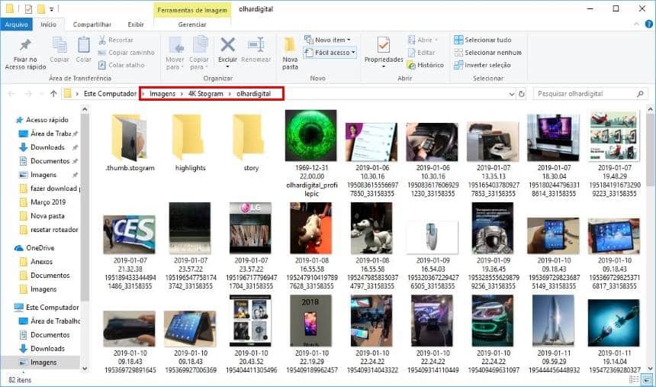
Task: Click the Fixar no Acesso rápido pin icon
Action: pyautogui.click(x=25, y=46)
